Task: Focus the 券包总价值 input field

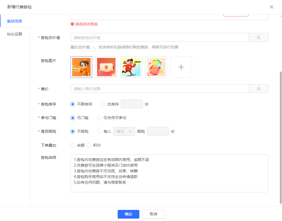Action: tap(159, 38)
